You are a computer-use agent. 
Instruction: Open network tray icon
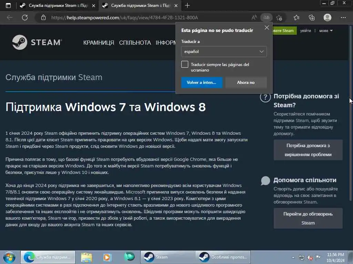pos(301,258)
